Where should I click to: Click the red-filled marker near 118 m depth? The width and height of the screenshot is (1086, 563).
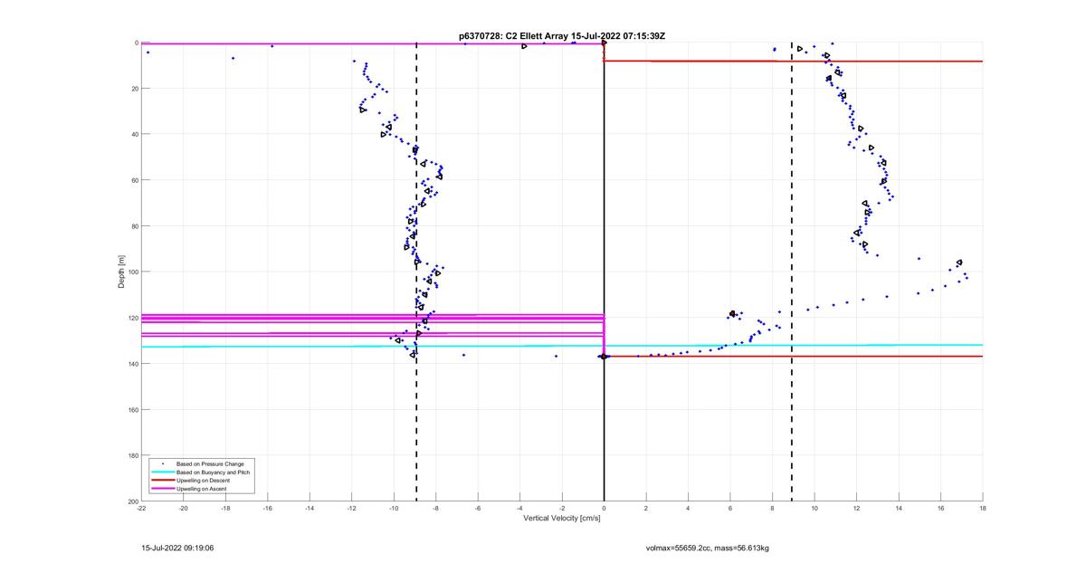pos(732,314)
